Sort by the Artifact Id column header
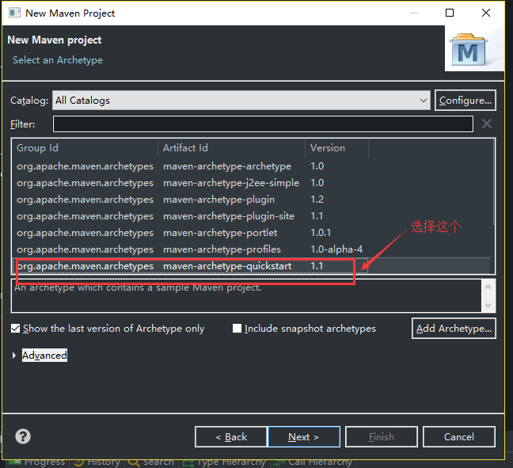This screenshot has height=468, width=513. pyautogui.click(x=232, y=148)
